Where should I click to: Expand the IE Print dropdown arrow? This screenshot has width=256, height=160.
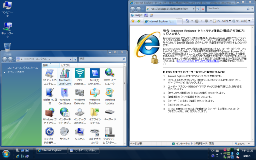coord(211,21)
